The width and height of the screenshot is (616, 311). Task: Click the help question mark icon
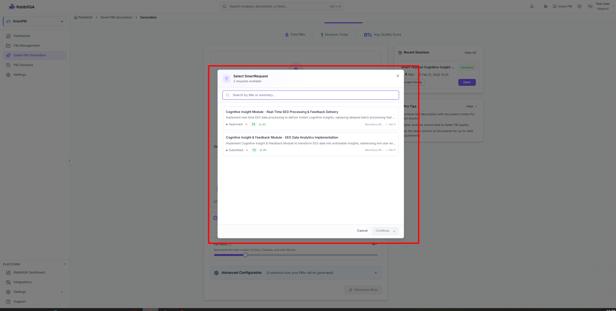pyautogui.click(x=579, y=6)
